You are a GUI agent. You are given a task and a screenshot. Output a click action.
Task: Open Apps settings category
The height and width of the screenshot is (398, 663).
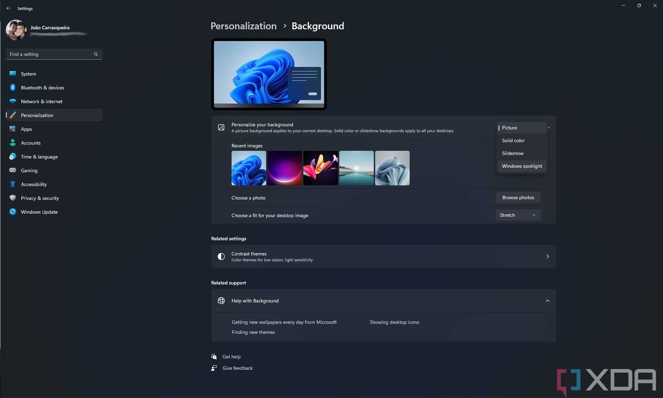[x=54, y=129]
